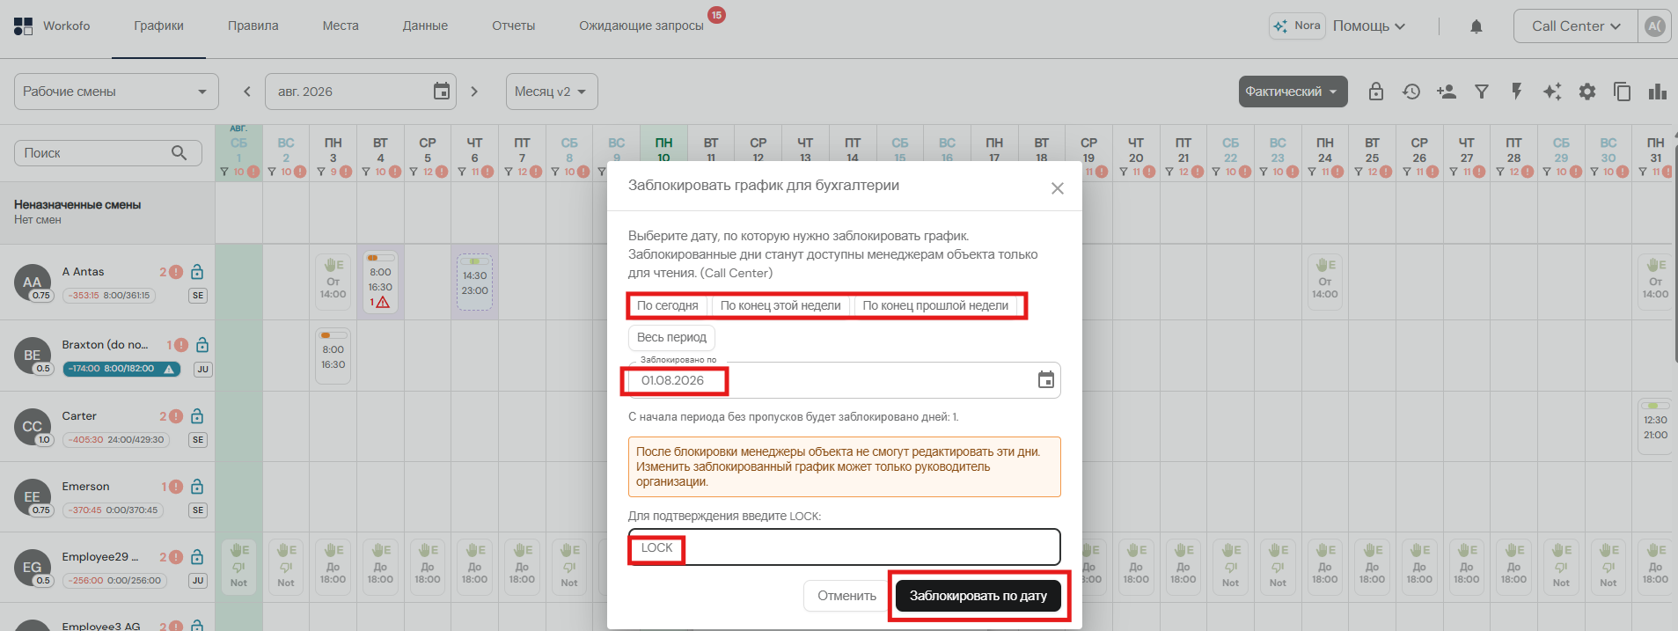Click the Workofo logo icon
1678x631 pixels.
(23, 26)
